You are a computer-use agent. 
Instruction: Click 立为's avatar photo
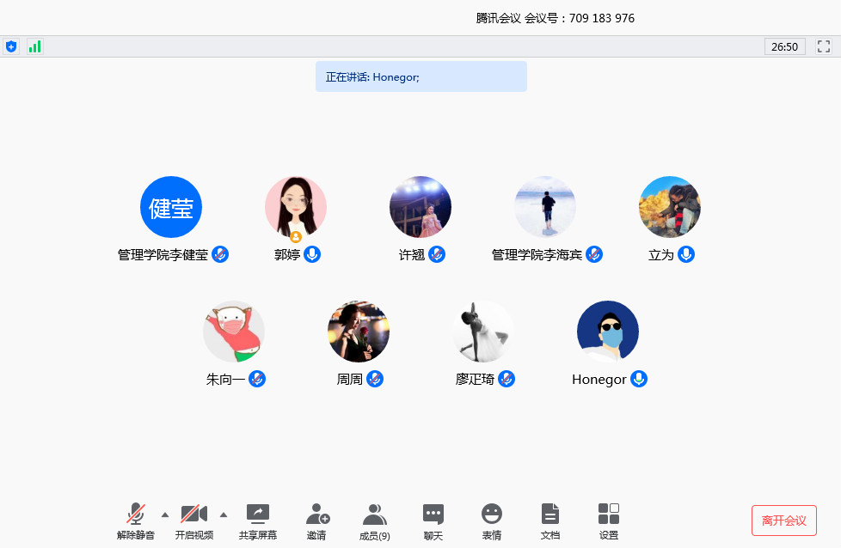point(670,207)
